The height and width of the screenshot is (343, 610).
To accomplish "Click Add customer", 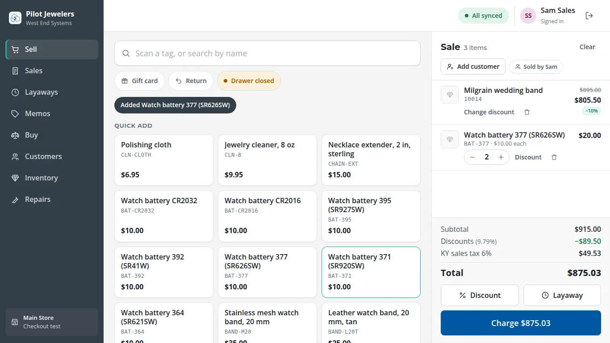I will (473, 67).
